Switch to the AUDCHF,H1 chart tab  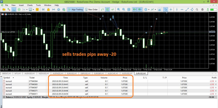(x=113, y=73)
